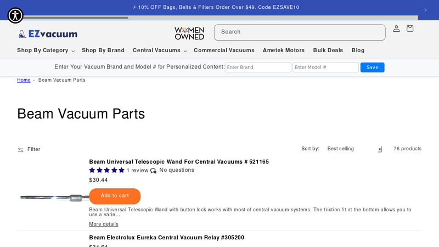Expand the Shop By Category menu
439x247 pixels.
pyautogui.click(x=46, y=50)
